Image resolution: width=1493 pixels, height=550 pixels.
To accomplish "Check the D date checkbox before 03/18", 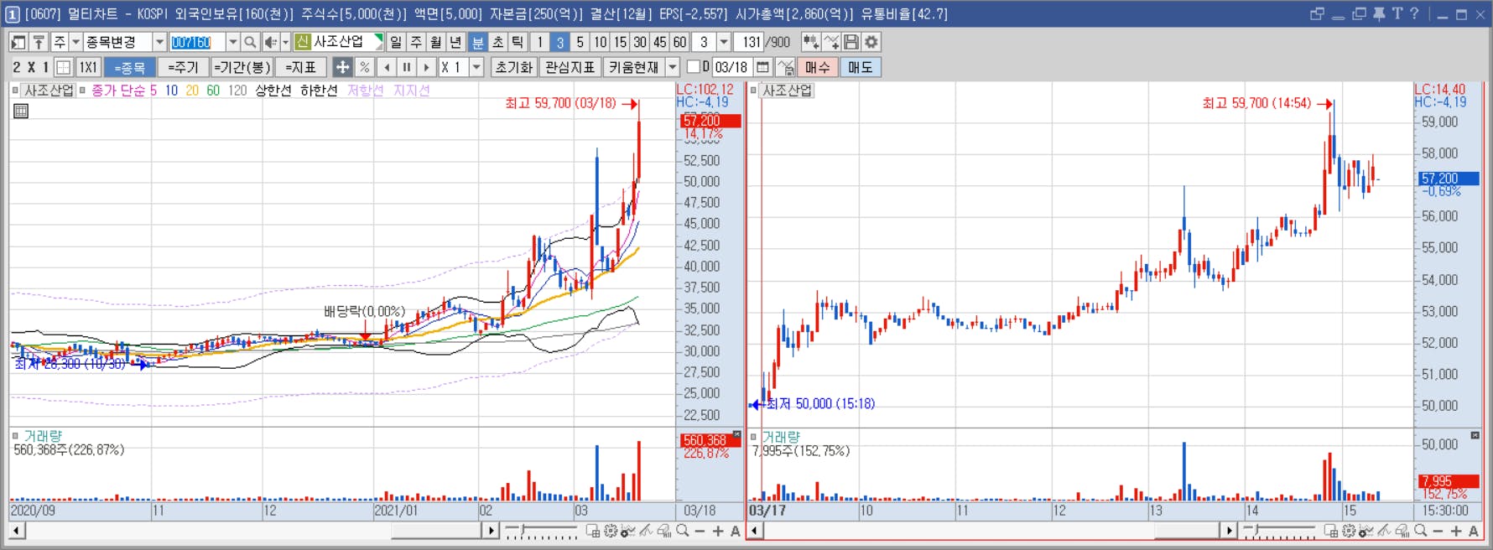I will point(693,66).
